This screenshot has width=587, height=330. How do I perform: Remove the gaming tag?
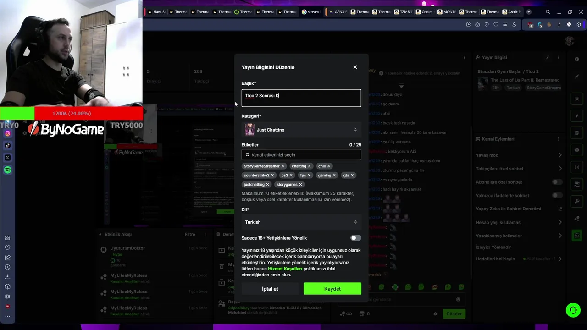pyautogui.click(x=334, y=175)
